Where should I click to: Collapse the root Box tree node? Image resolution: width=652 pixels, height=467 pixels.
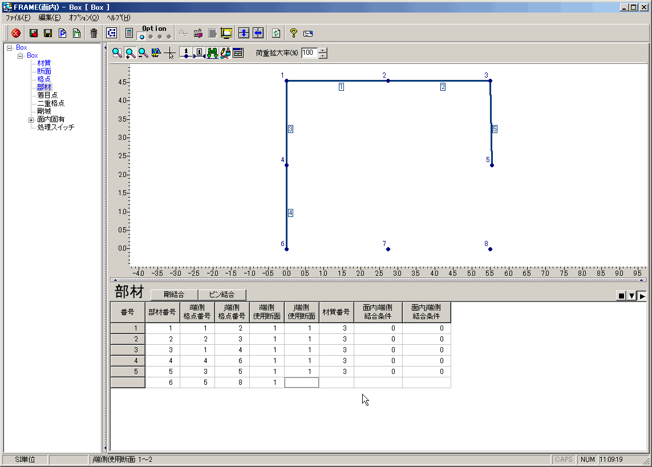[x=9, y=48]
